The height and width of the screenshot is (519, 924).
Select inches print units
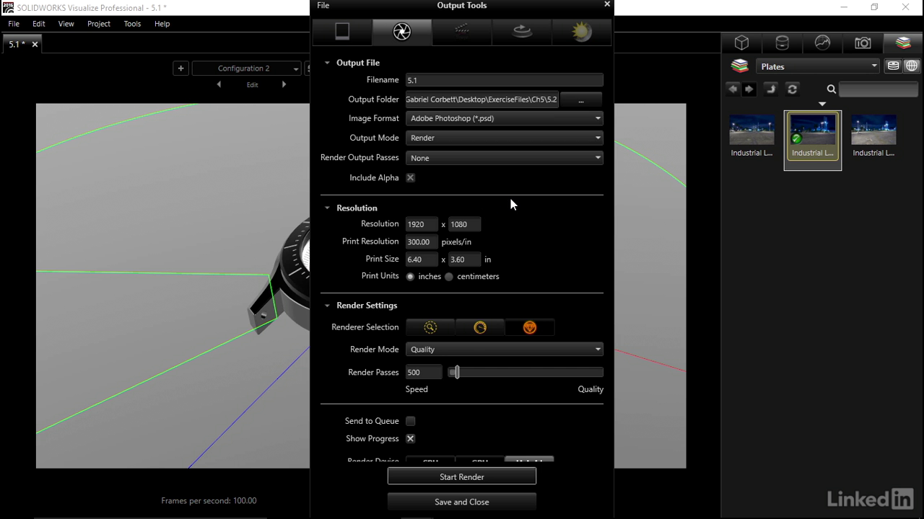tap(410, 277)
